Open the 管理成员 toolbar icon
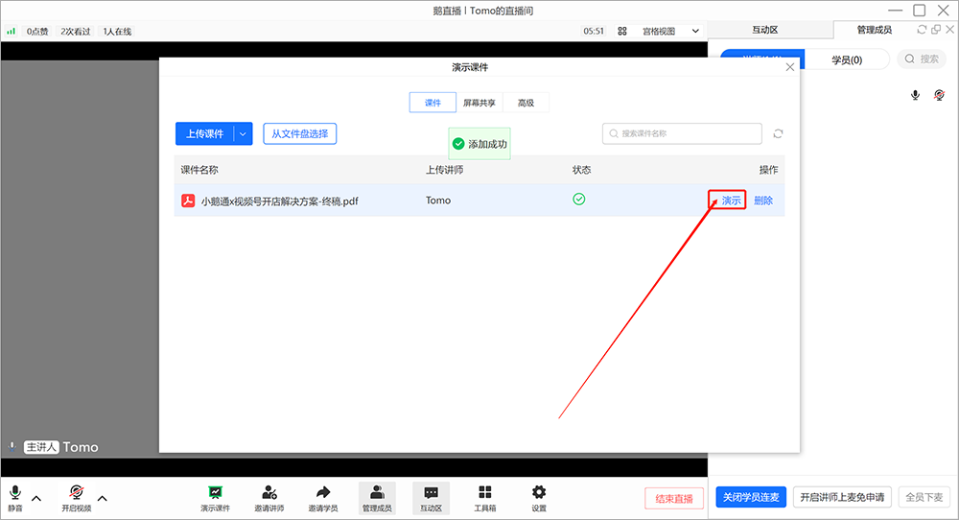 377,498
